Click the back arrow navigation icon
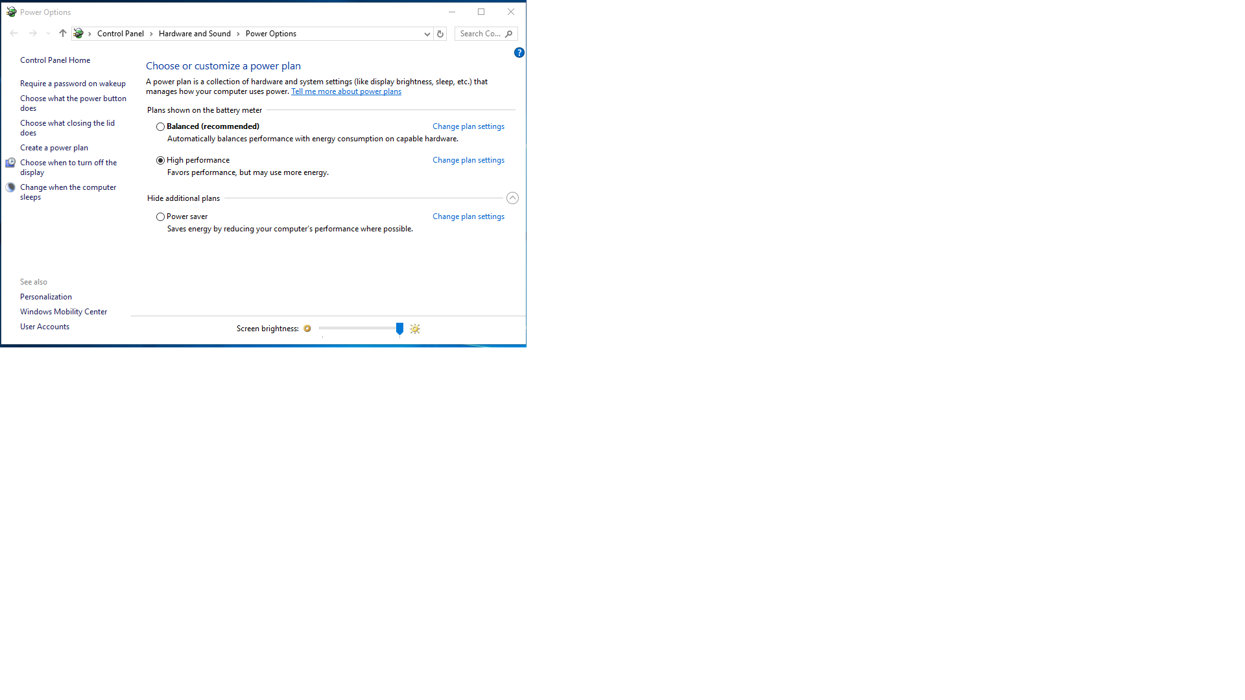 tap(14, 33)
